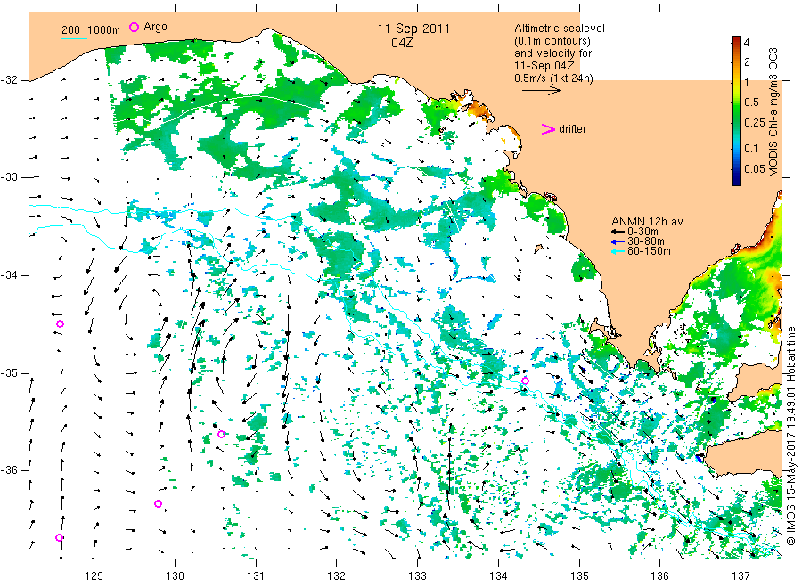Click the '30-80m' depth label
Viewport: 802px width, 588px height.
point(645,241)
